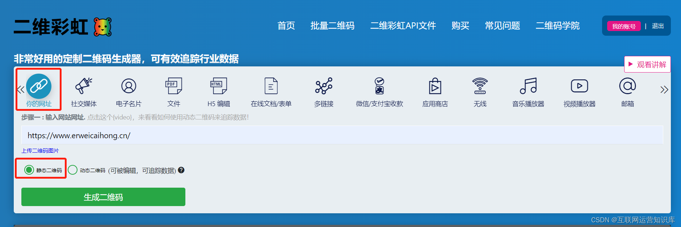Select the 邮箱 email @ icon
The height and width of the screenshot is (227, 681).
[627, 86]
